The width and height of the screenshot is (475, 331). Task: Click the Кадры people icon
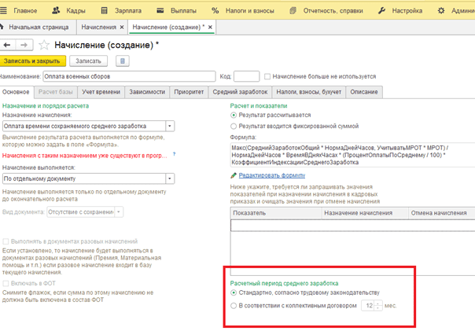(56, 10)
